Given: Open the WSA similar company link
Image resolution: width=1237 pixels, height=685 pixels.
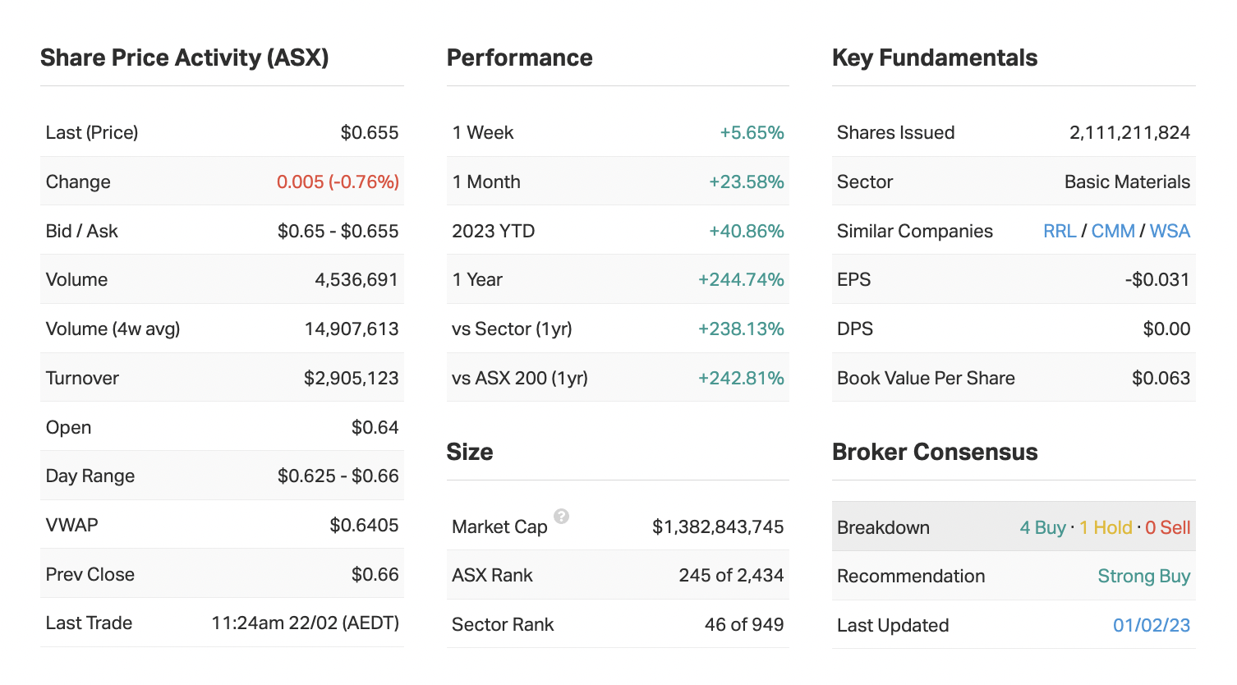Looking at the screenshot, I should 1170,231.
